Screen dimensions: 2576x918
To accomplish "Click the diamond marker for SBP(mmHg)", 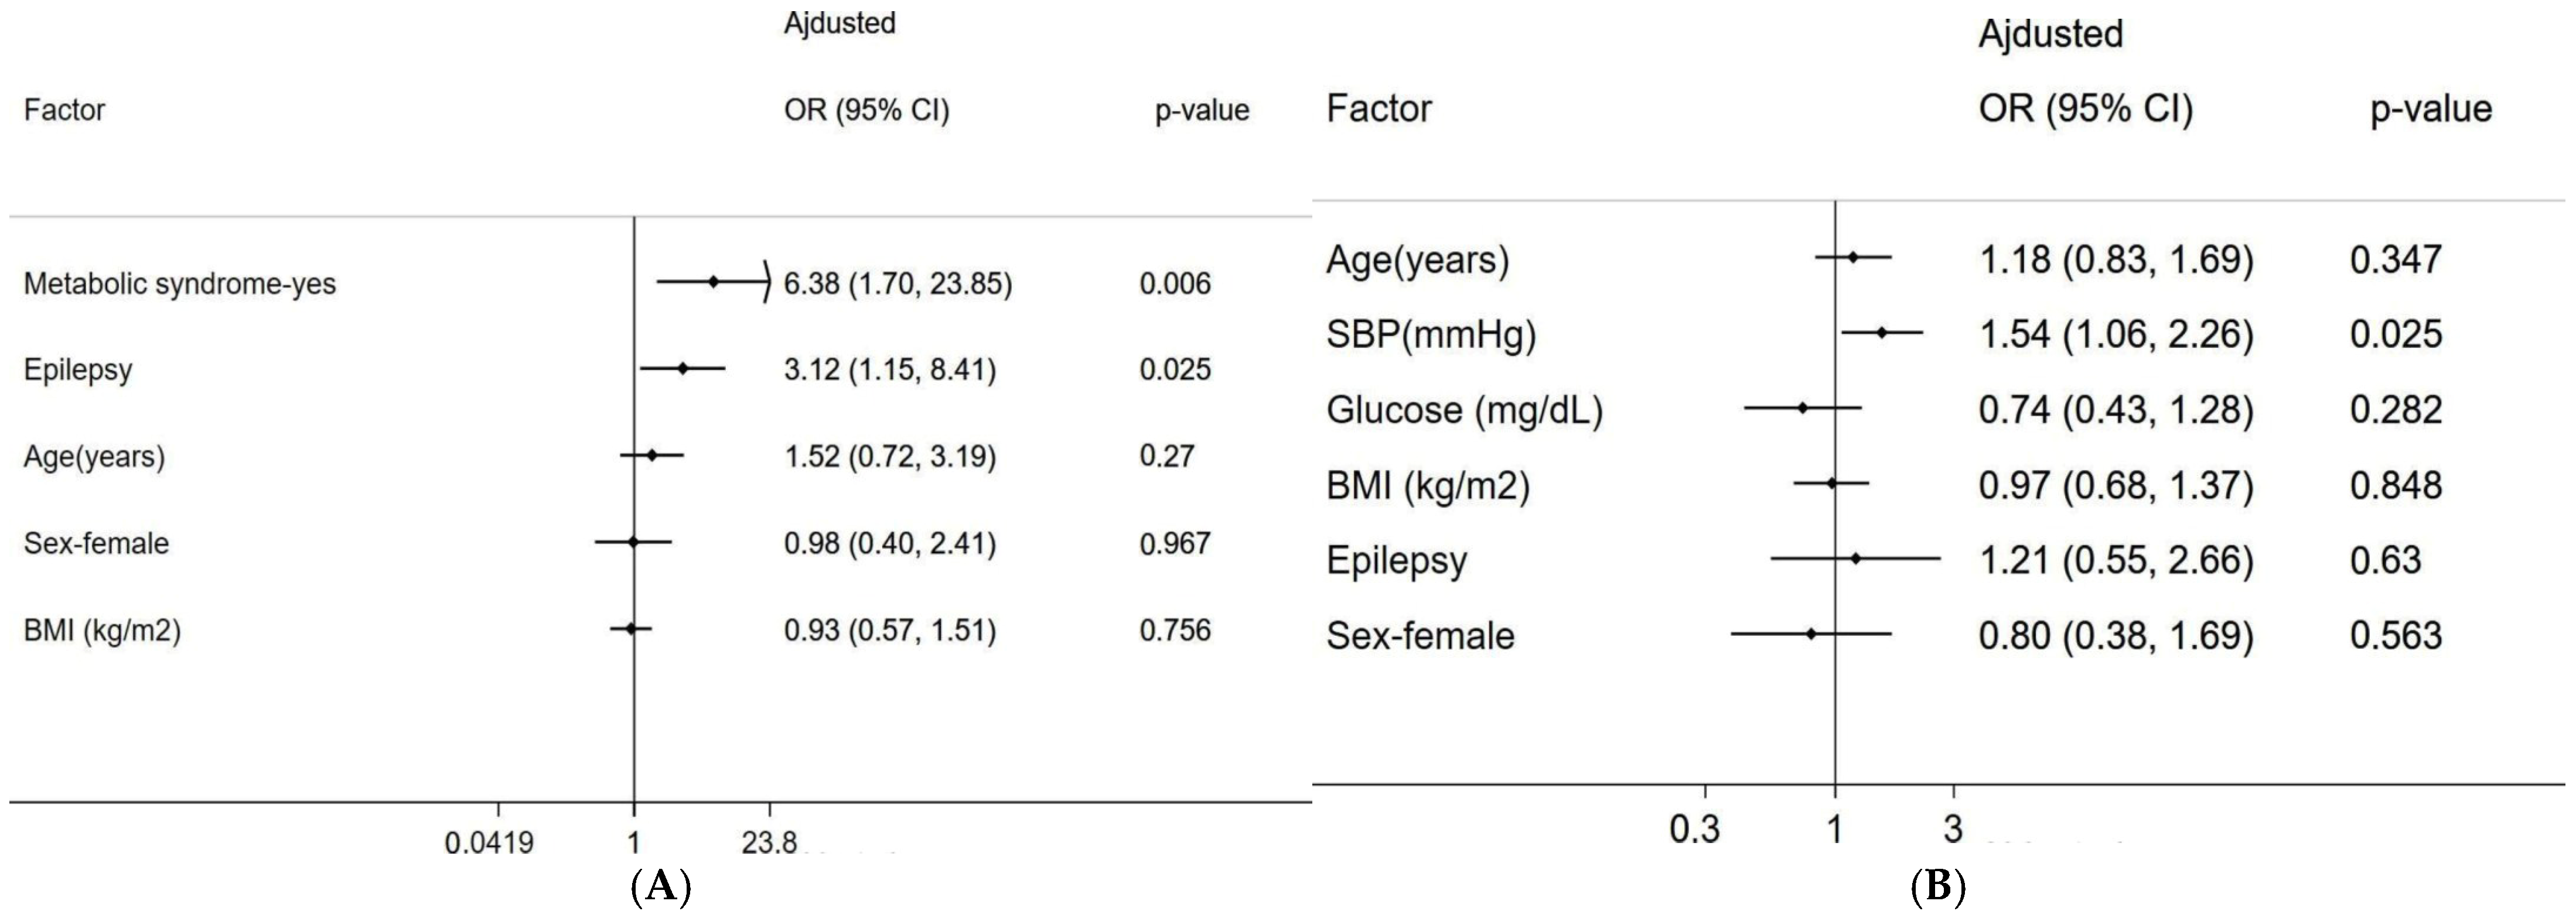I will click(1881, 333).
